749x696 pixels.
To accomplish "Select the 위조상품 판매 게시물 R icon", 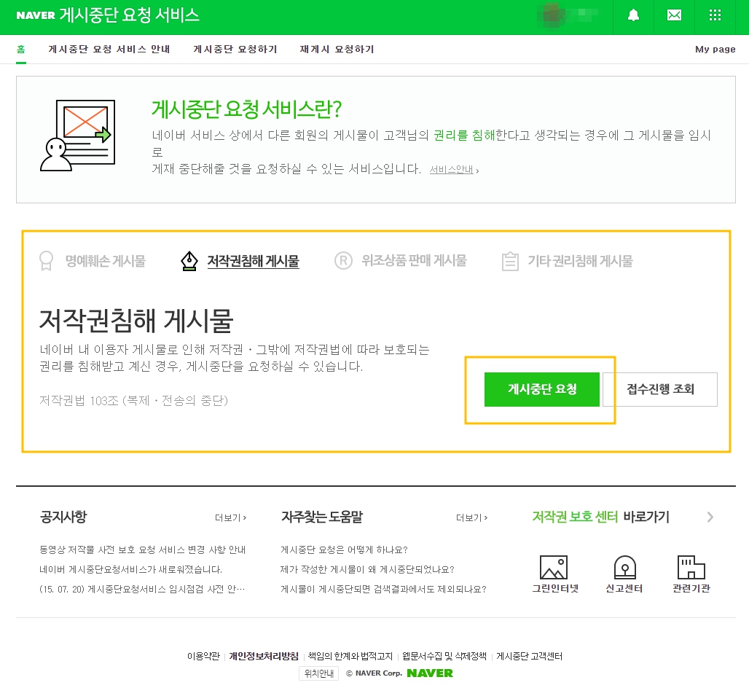I will coord(343,260).
